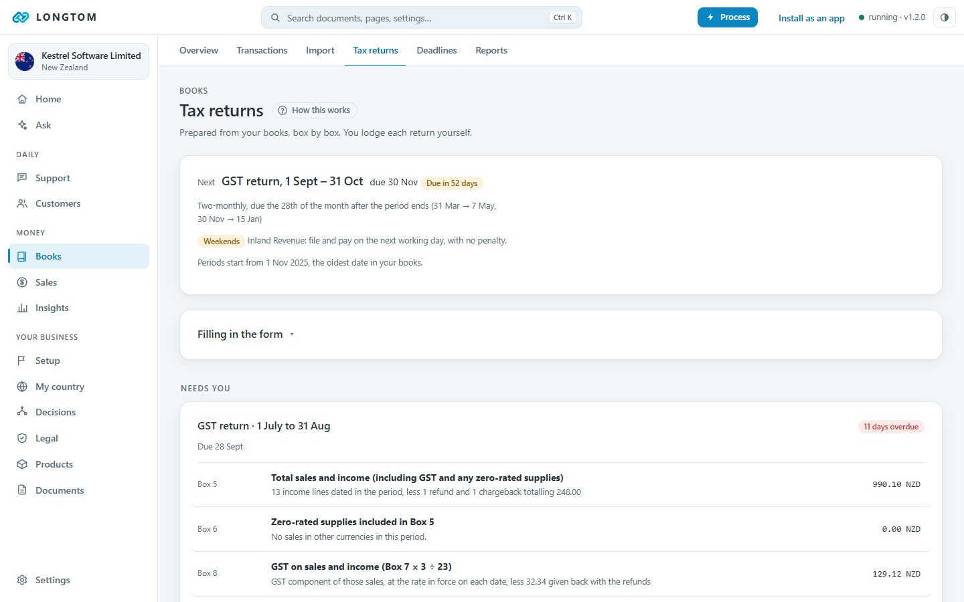Image resolution: width=964 pixels, height=602 pixels.
Task: Open the Legal shield icon
Action: click(x=22, y=438)
